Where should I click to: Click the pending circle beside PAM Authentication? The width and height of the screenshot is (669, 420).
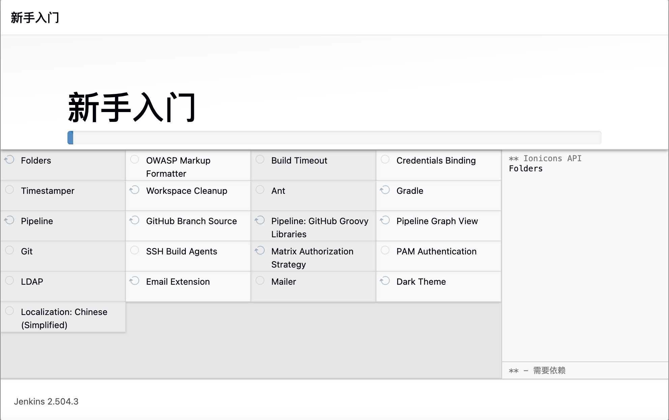click(x=385, y=250)
